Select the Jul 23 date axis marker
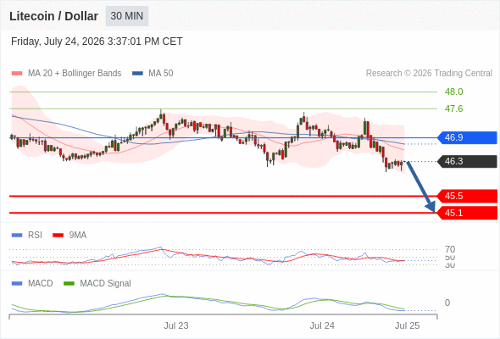Image resolution: width=500 pixels, height=339 pixels. pyautogui.click(x=176, y=325)
